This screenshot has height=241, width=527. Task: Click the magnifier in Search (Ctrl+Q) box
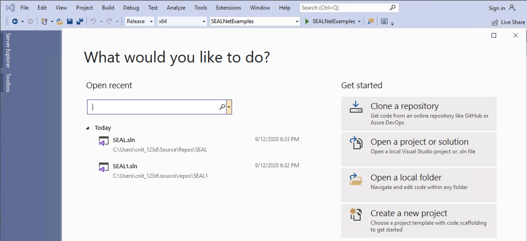click(392, 7)
